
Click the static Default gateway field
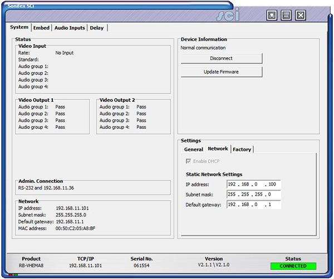click(x=254, y=205)
